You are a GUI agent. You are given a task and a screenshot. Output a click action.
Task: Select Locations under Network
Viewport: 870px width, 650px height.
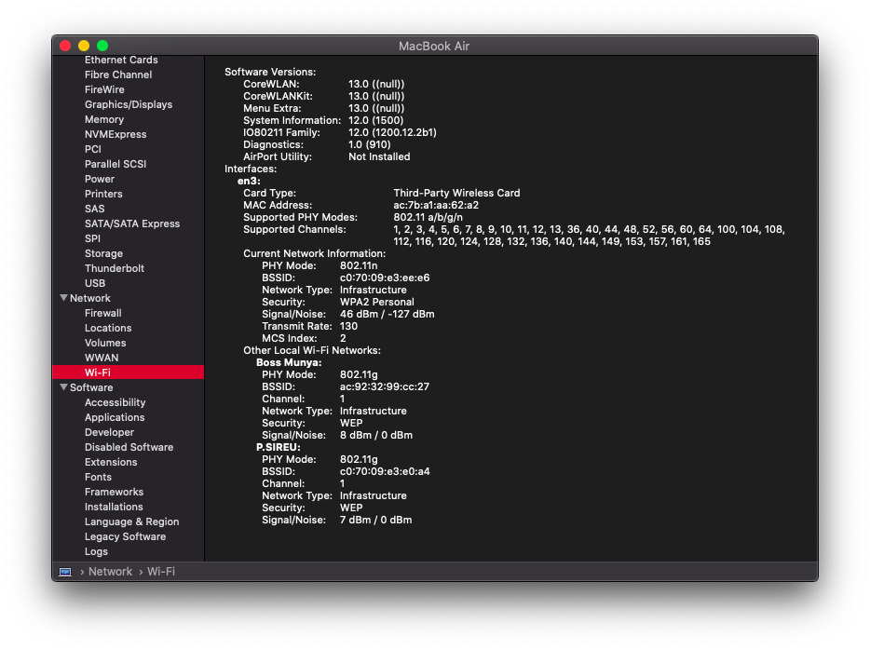[x=108, y=329]
